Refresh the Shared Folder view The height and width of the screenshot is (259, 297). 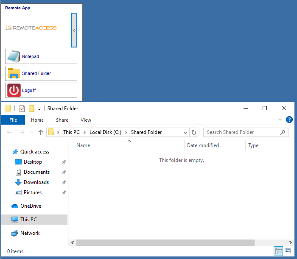point(194,132)
